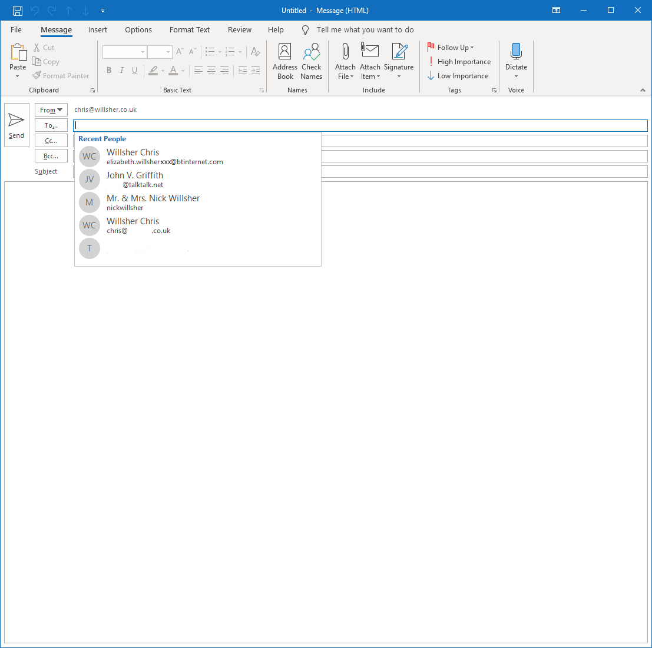Activate the Format Painter
Screen dimensions: 652x648
coord(61,75)
